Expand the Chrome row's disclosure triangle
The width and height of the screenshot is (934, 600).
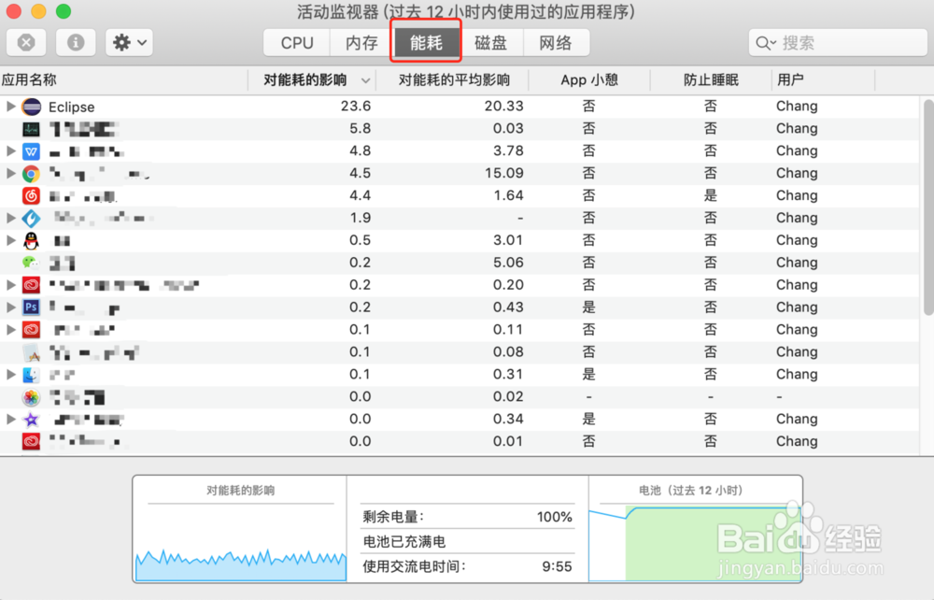[x=9, y=174]
